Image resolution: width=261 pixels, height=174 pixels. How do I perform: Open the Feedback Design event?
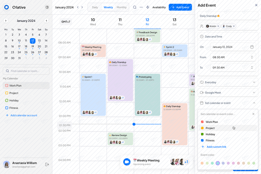tap(147, 36)
